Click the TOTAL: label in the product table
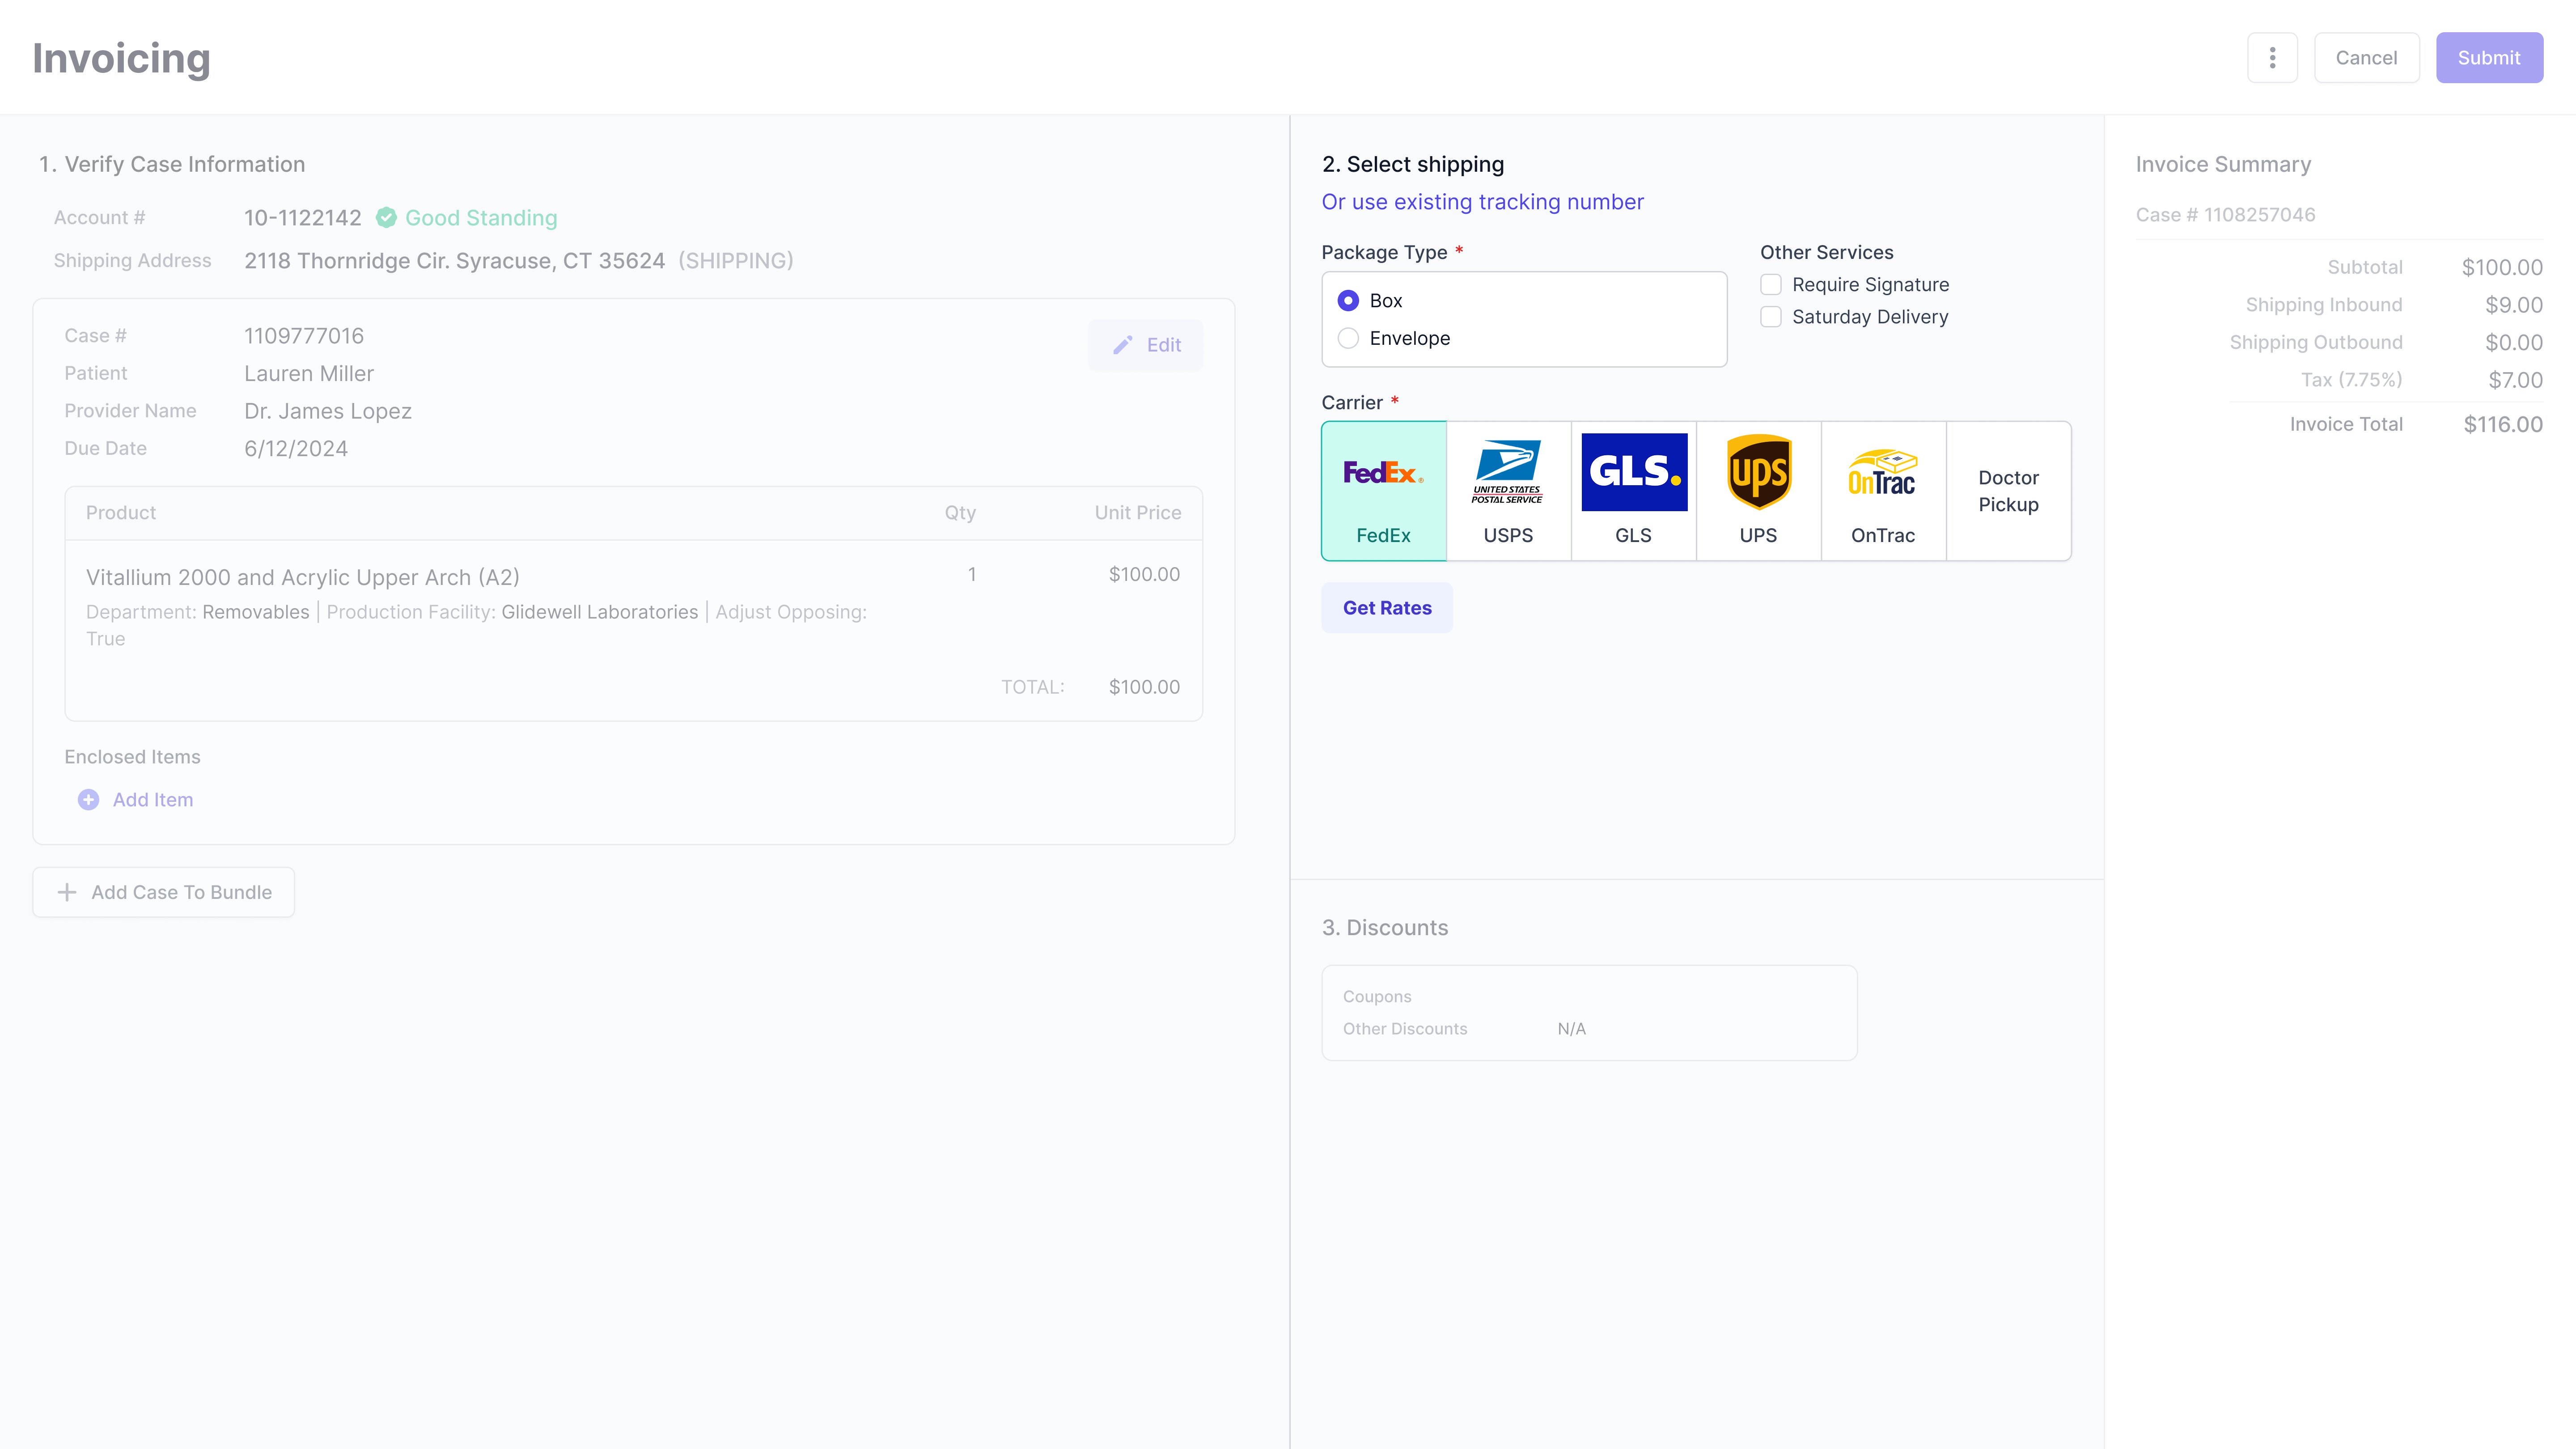This screenshot has height=1449, width=2576. pyautogui.click(x=1033, y=687)
